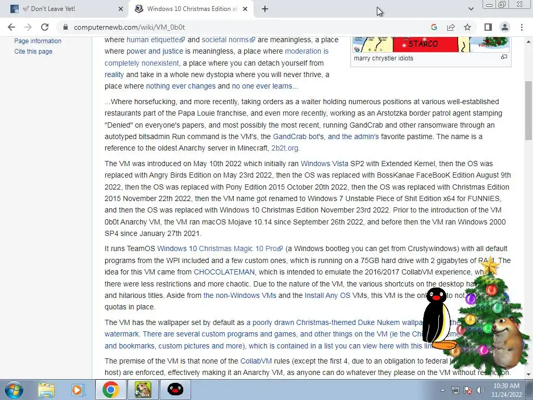This screenshot has width=533, height=400.
Task: Open the Install Any OS link
Action: pyautogui.click(x=327, y=295)
